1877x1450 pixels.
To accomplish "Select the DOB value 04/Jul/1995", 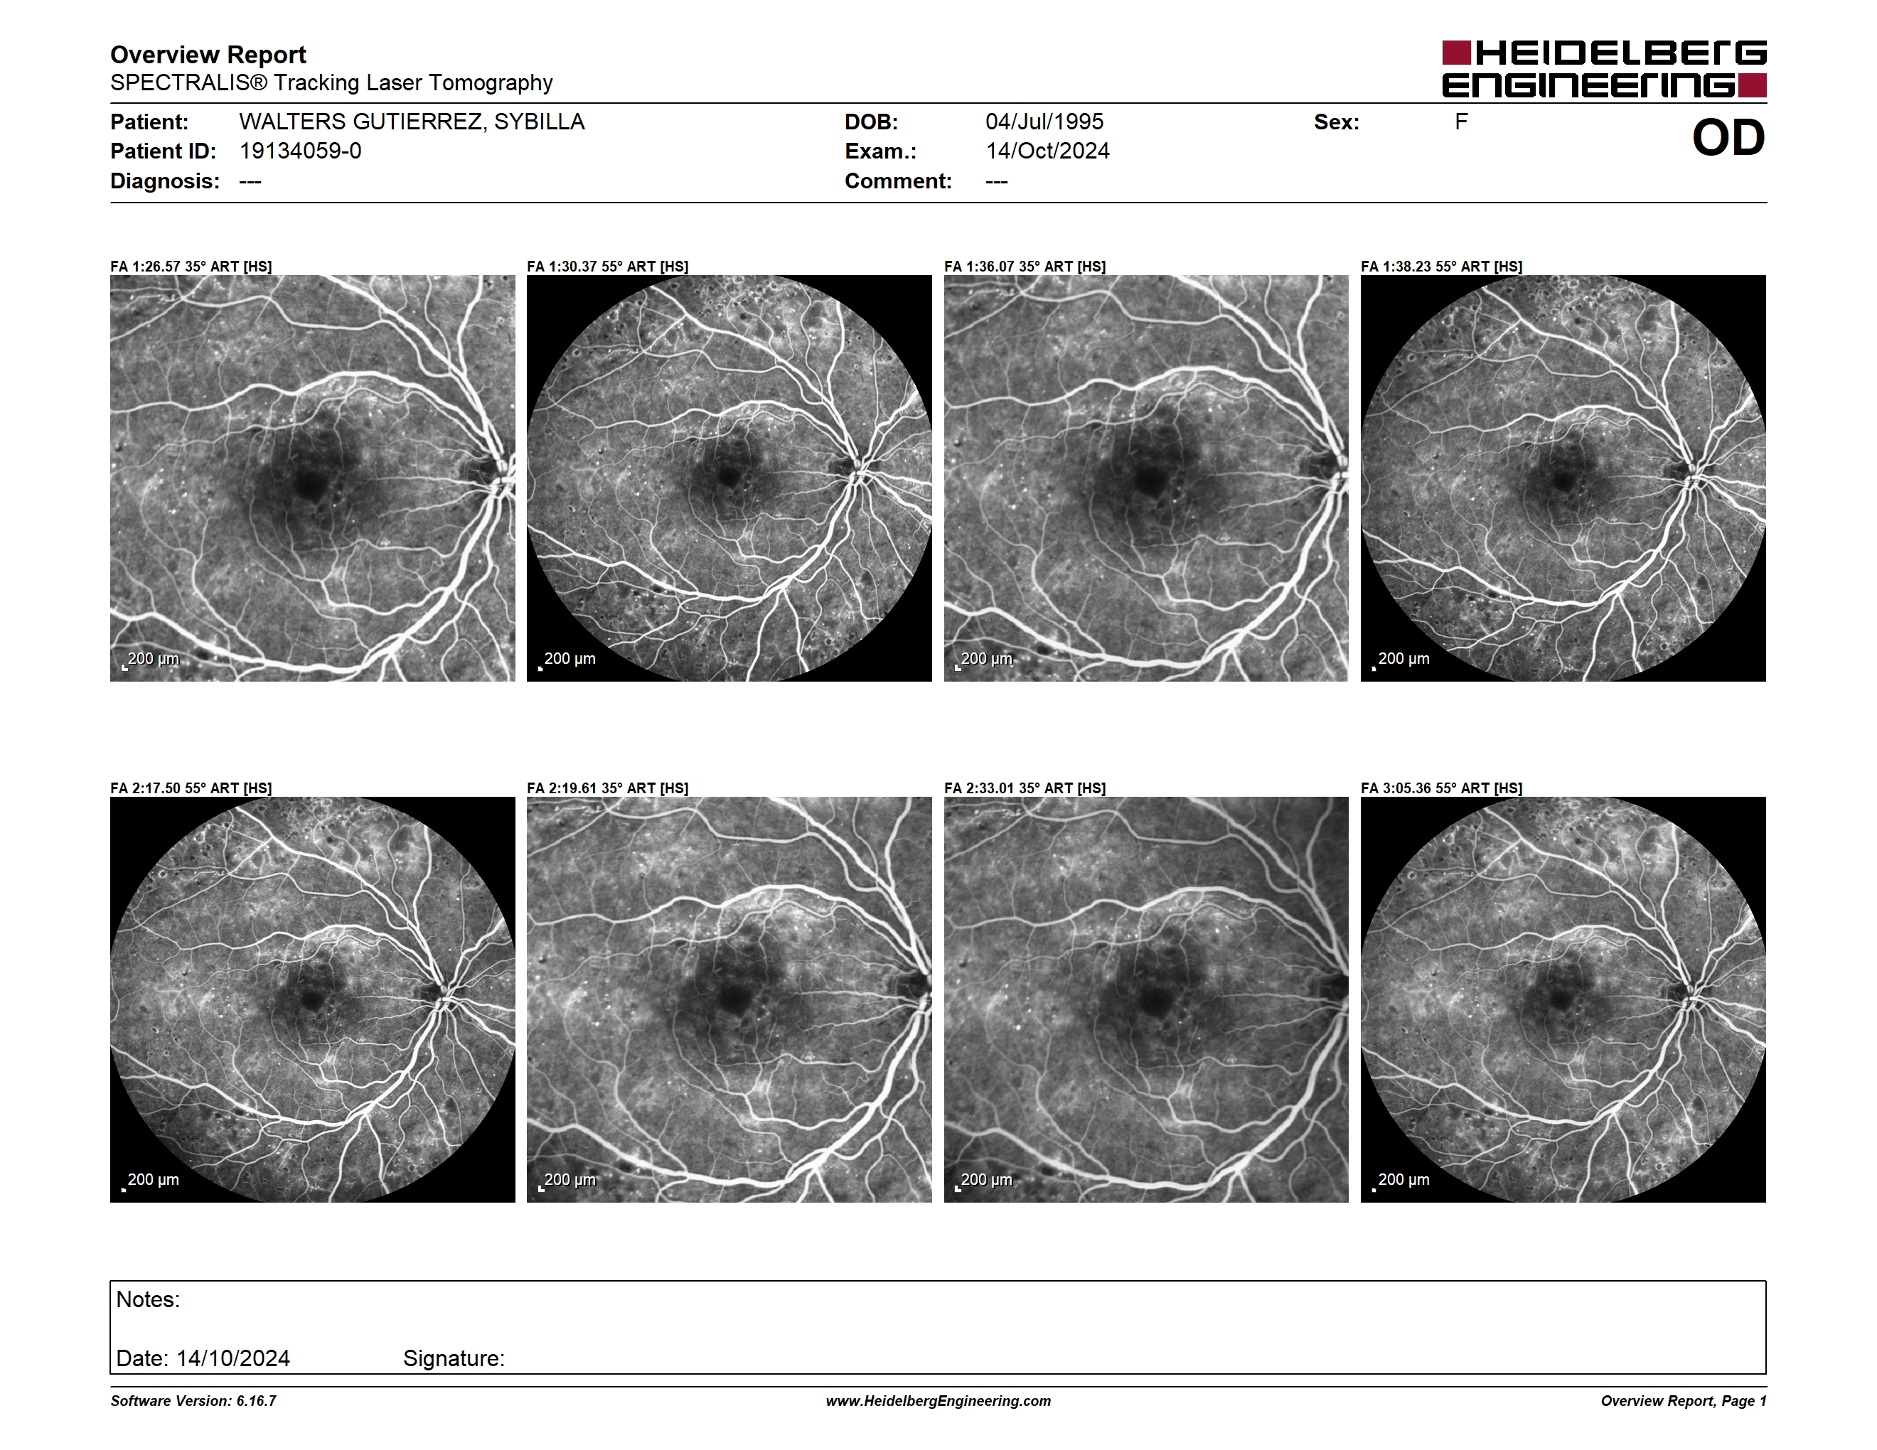I will (x=1044, y=122).
